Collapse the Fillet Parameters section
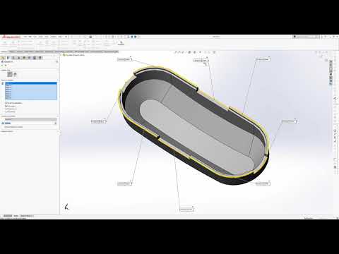 tap(58, 116)
